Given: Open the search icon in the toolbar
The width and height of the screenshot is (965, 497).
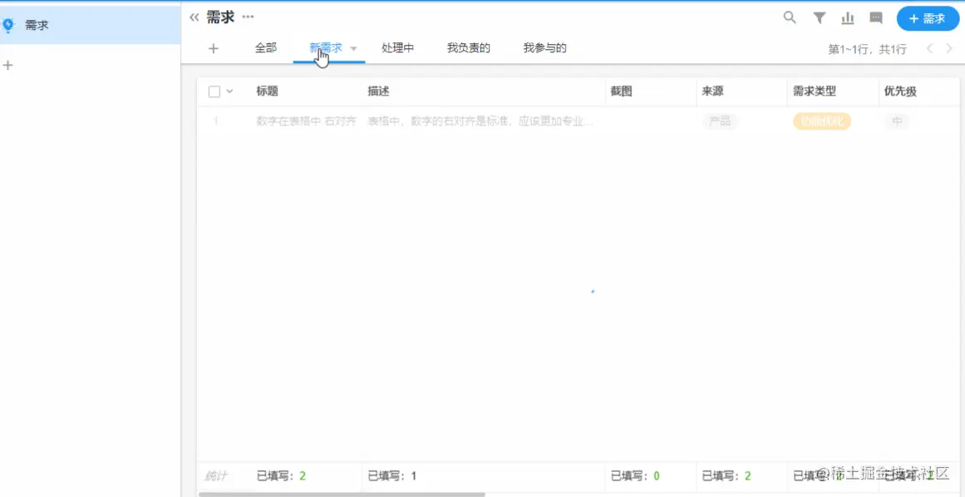Looking at the screenshot, I should tap(788, 17).
